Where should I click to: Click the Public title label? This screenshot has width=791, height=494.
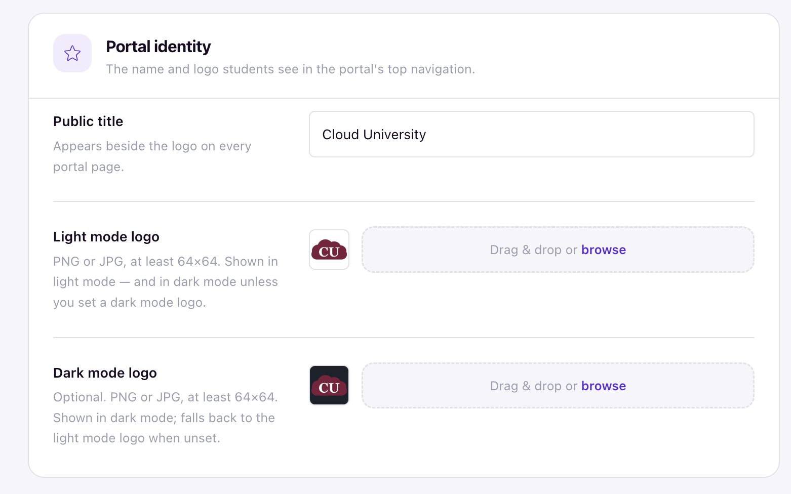[x=88, y=121]
